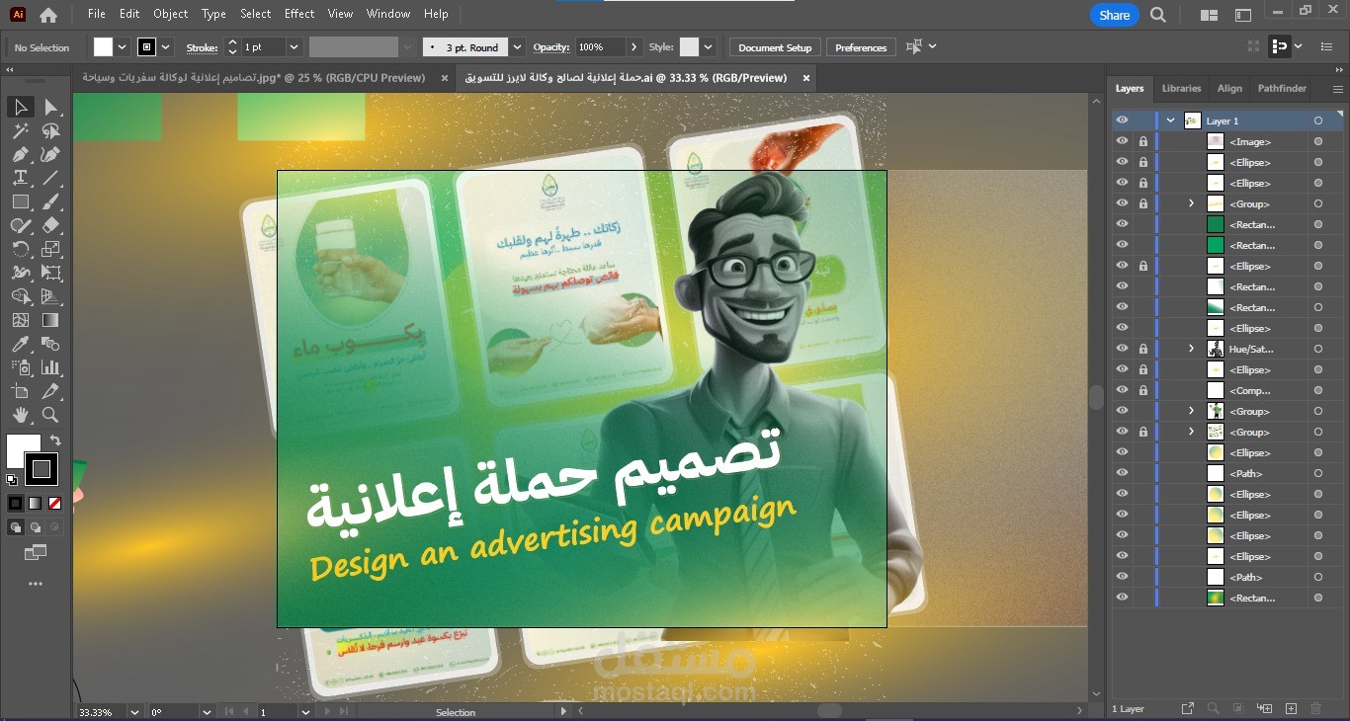The height and width of the screenshot is (721, 1350).
Task: Select the Hand tool
Action: pos(20,415)
